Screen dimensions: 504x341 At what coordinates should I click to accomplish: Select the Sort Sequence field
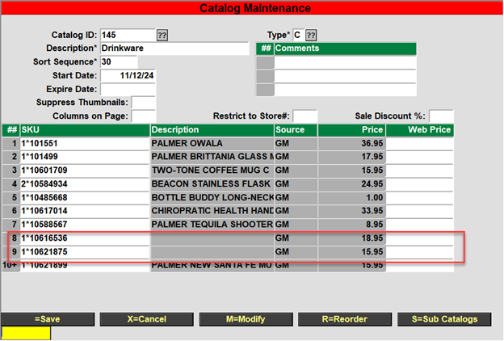point(118,62)
